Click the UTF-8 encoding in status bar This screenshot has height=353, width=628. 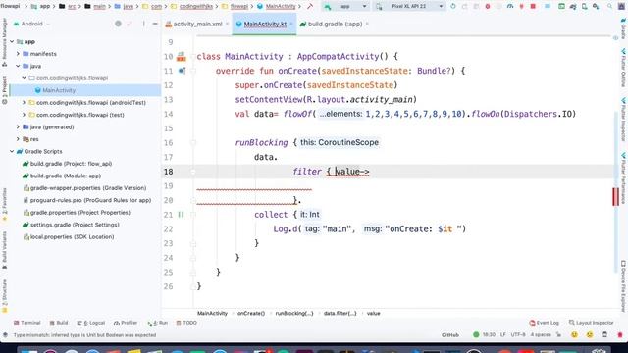tap(518, 335)
